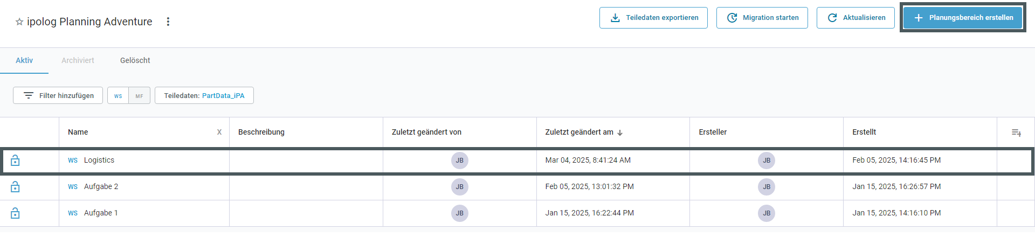Image resolution: width=1035 pixels, height=237 pixels.
Task: Open the three-dot menu beside project title
Action: click(168, 22)
